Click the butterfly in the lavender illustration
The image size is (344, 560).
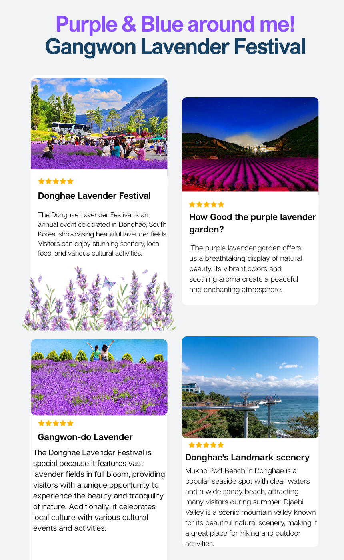click(x=109, y=283)
